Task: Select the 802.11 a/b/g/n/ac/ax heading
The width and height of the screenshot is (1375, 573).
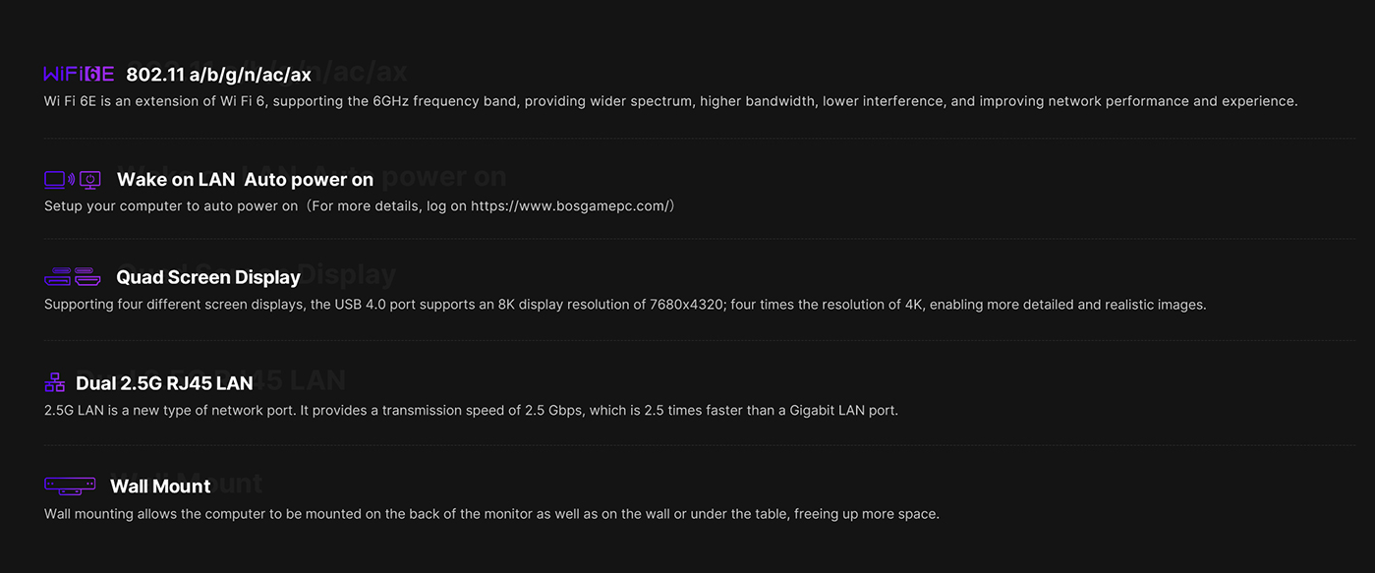Action: pos(218,75)
